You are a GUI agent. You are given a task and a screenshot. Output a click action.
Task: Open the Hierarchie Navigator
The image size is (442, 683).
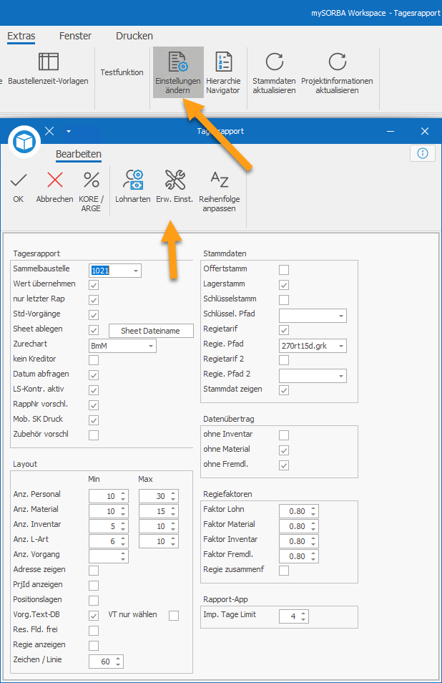pyautogui.click(x=223, y=72)
